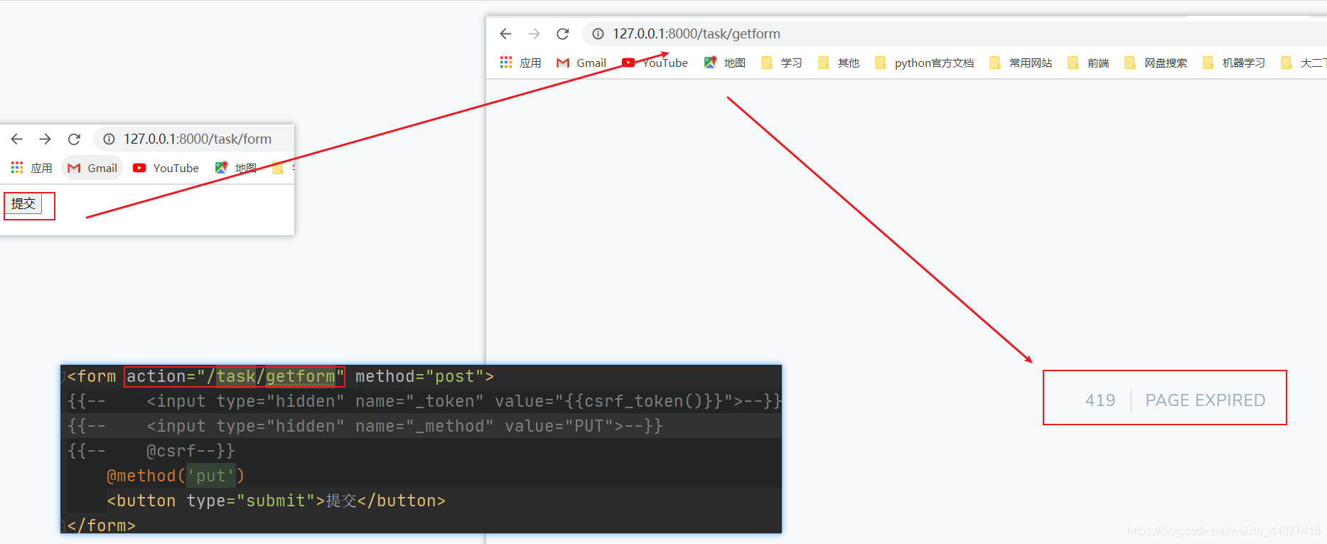Open the 网盘搜索 bookmark folder

click(x=1156, y=63)
